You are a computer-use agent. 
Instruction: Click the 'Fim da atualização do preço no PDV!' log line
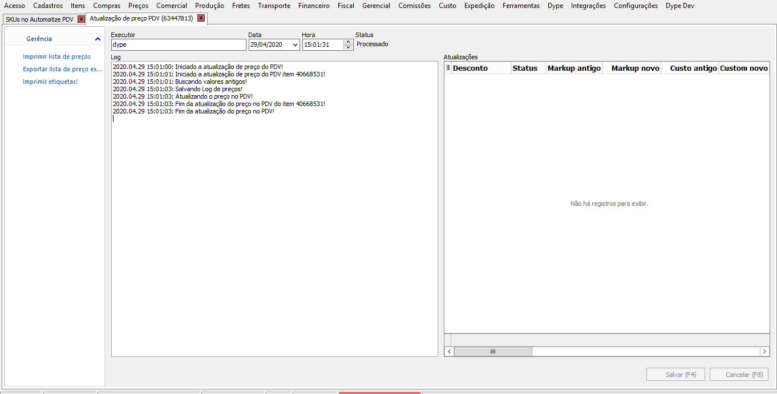pos(193,111)
